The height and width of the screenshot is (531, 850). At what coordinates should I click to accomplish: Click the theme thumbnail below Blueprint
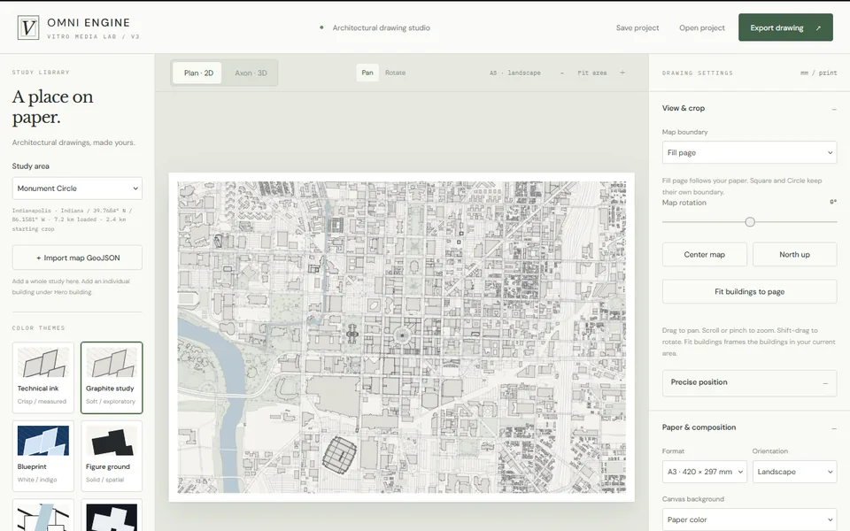pos(42,518)
